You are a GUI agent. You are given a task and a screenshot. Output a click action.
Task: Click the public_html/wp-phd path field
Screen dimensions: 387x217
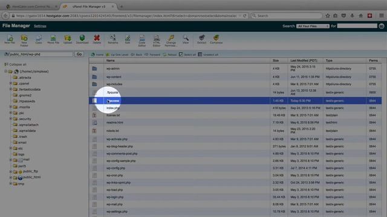[x=41, y=54]
